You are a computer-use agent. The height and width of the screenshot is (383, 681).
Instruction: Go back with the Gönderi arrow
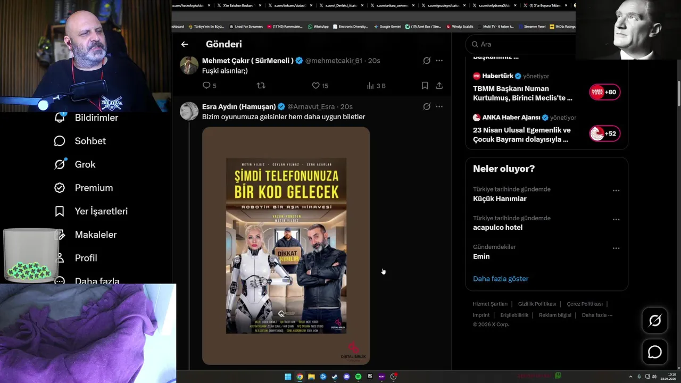pos(185,44)
